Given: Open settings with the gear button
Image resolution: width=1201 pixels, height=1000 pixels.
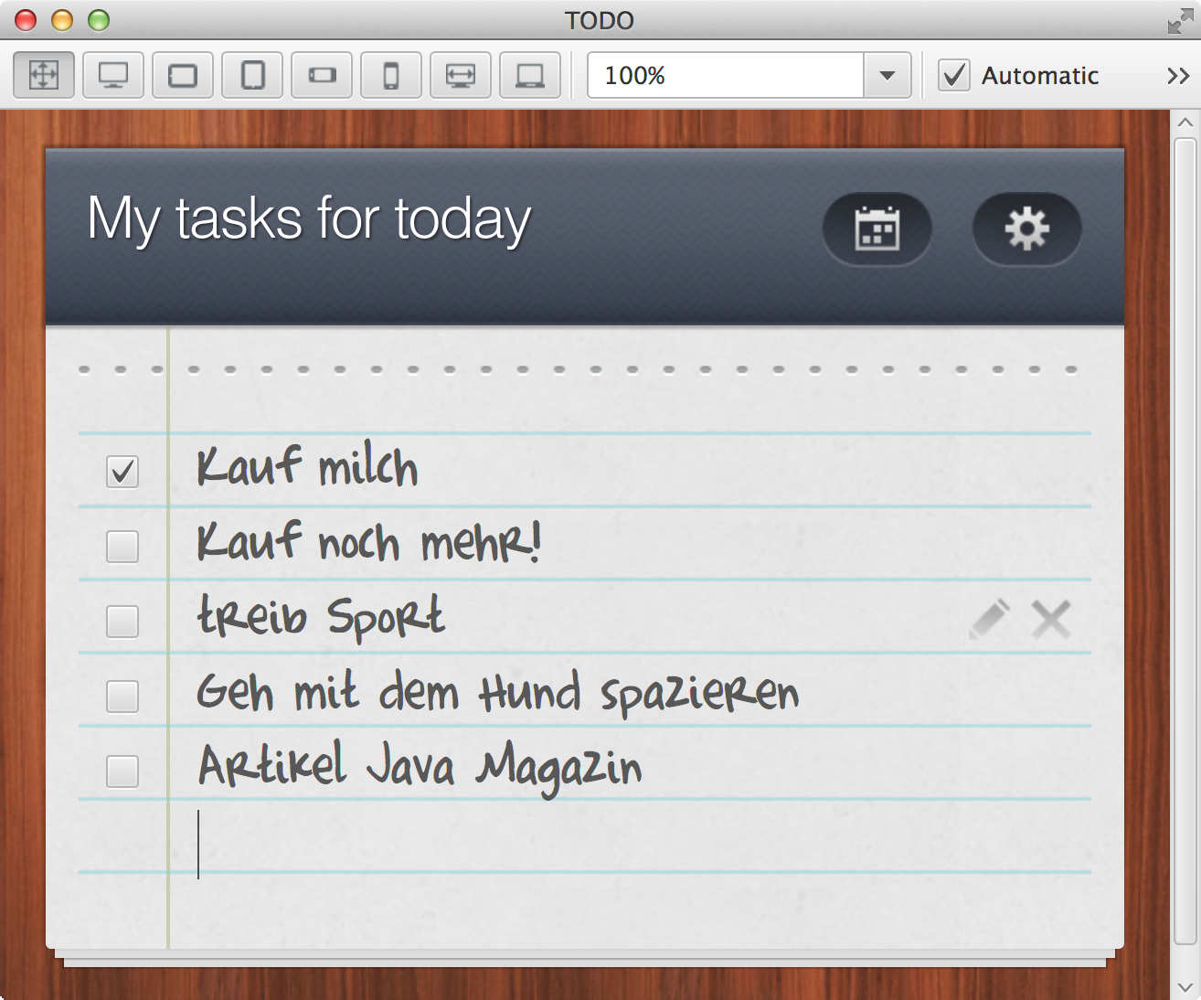Looking at the screenshot, I should [1026, 229].
